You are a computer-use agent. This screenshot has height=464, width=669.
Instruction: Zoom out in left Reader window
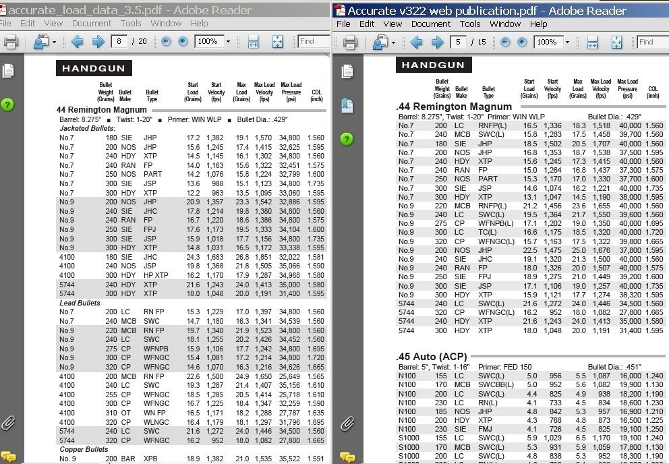[x=166, y=41]
